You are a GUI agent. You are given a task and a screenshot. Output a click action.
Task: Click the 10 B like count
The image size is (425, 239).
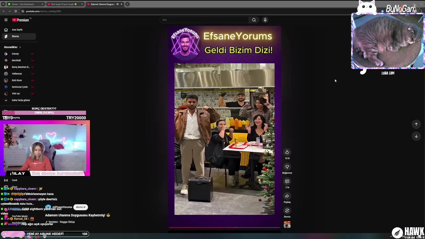(x=287, y=158)
